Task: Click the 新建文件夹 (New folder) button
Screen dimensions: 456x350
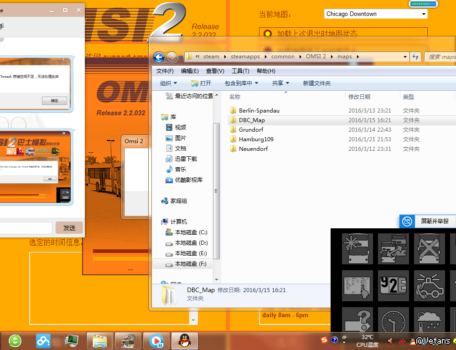Action: [x=316, y=83]
